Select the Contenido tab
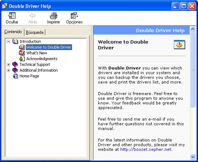This screenshot has height=162, width=198. tap(13, 32)
